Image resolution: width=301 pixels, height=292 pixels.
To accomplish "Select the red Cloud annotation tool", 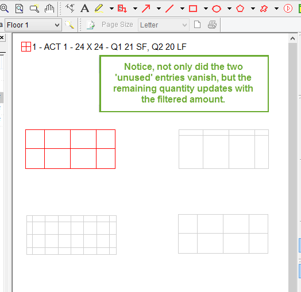I will (264, 9).
